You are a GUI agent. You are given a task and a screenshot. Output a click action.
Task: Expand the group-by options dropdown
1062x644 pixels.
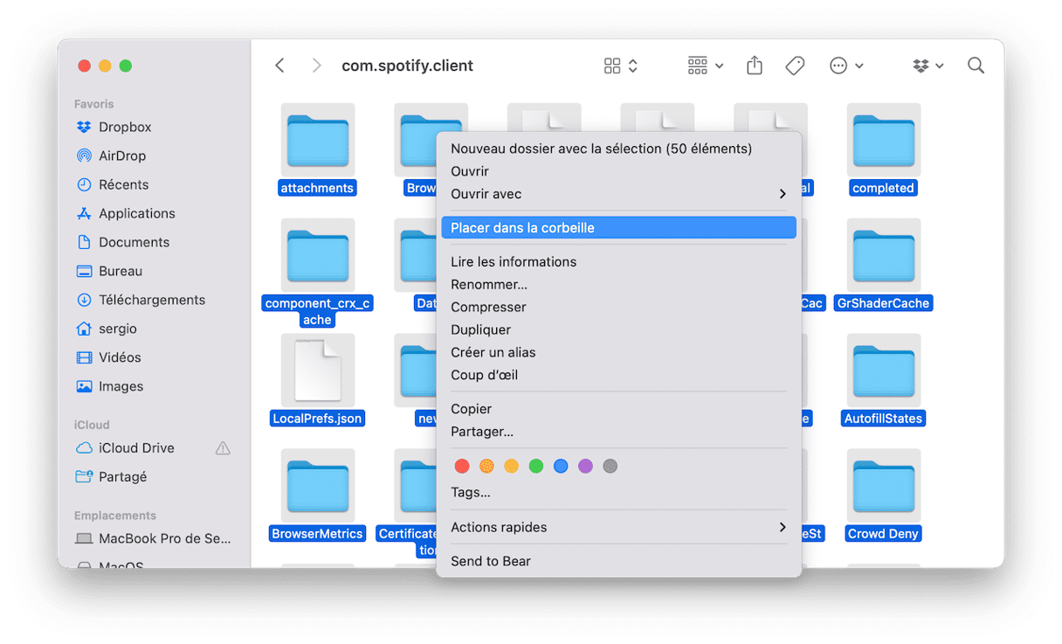706,66
